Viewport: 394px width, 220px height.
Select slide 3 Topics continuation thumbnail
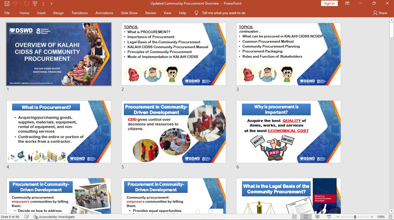[x=289, y=54]
